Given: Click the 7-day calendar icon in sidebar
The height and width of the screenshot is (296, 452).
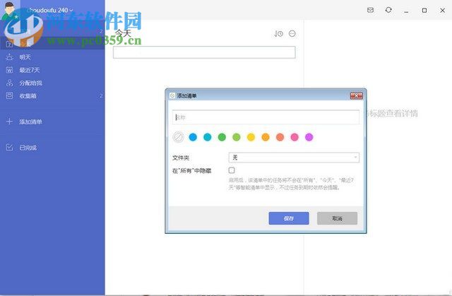Looking at the screenshot, I should click(9, 70).
